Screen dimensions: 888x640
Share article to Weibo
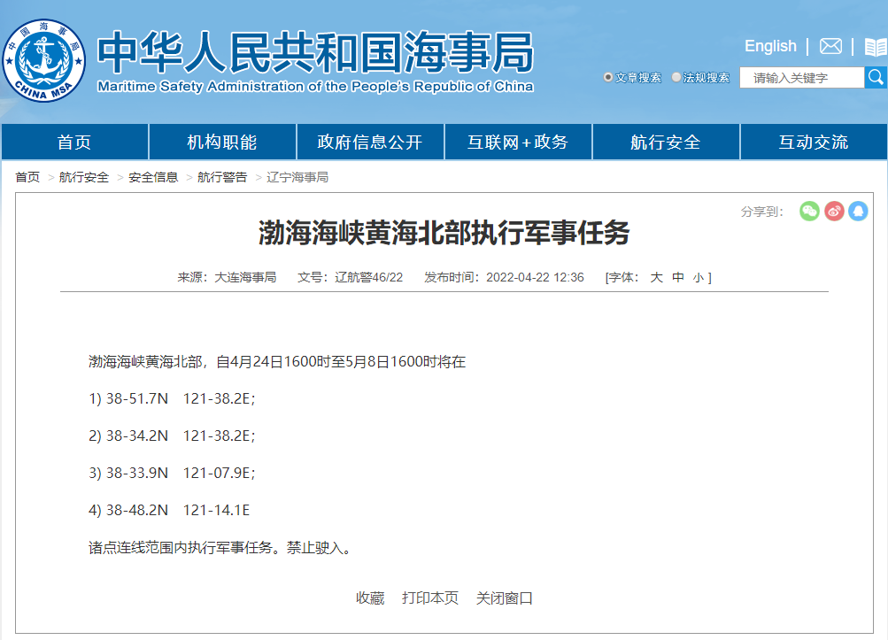pos(834,212)
